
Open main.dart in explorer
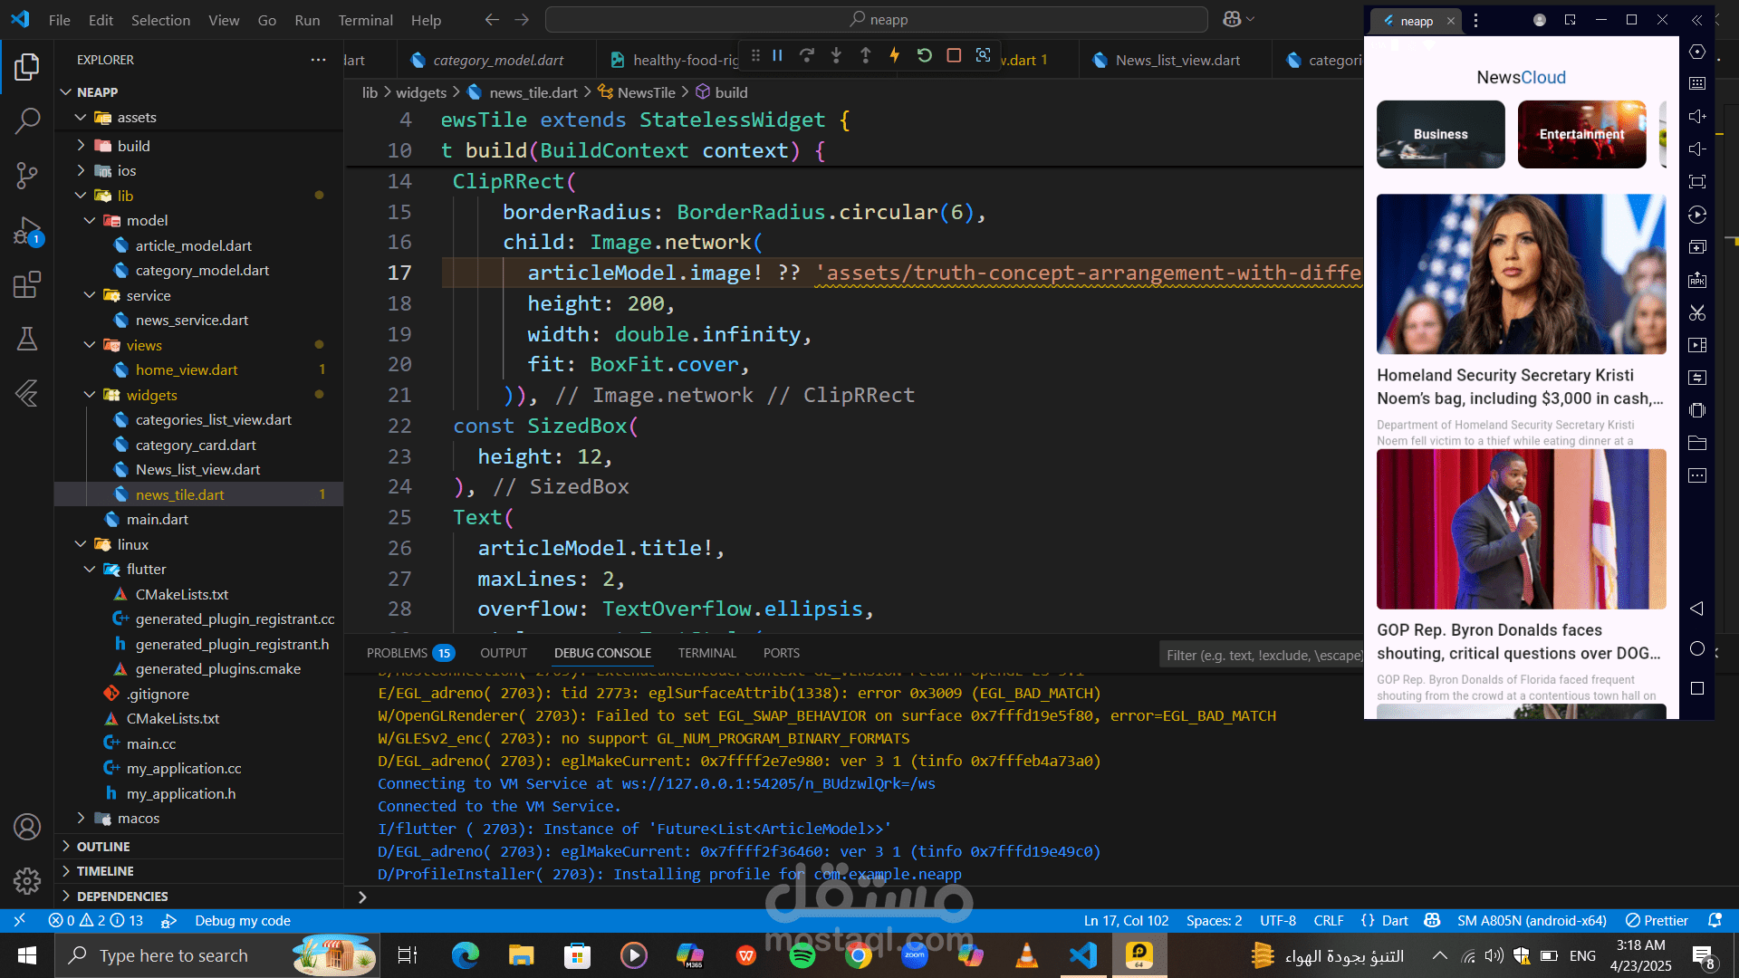point(157,519)
